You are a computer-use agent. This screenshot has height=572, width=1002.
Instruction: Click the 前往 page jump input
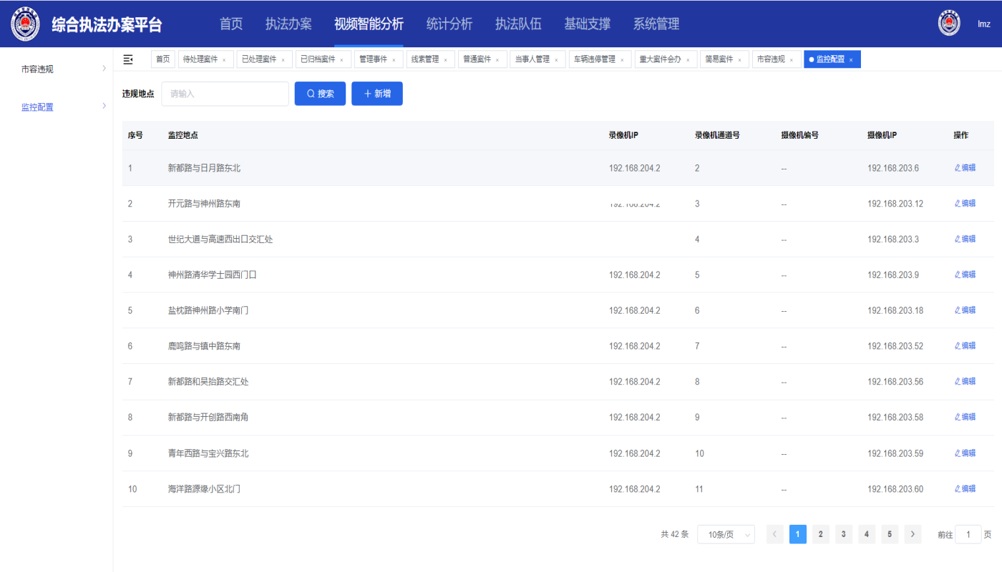click(x=968, y=534)
